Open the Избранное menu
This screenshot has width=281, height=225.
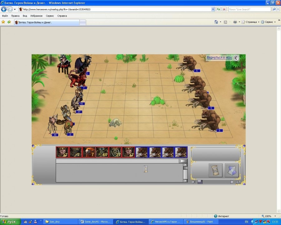click(37, 16)
